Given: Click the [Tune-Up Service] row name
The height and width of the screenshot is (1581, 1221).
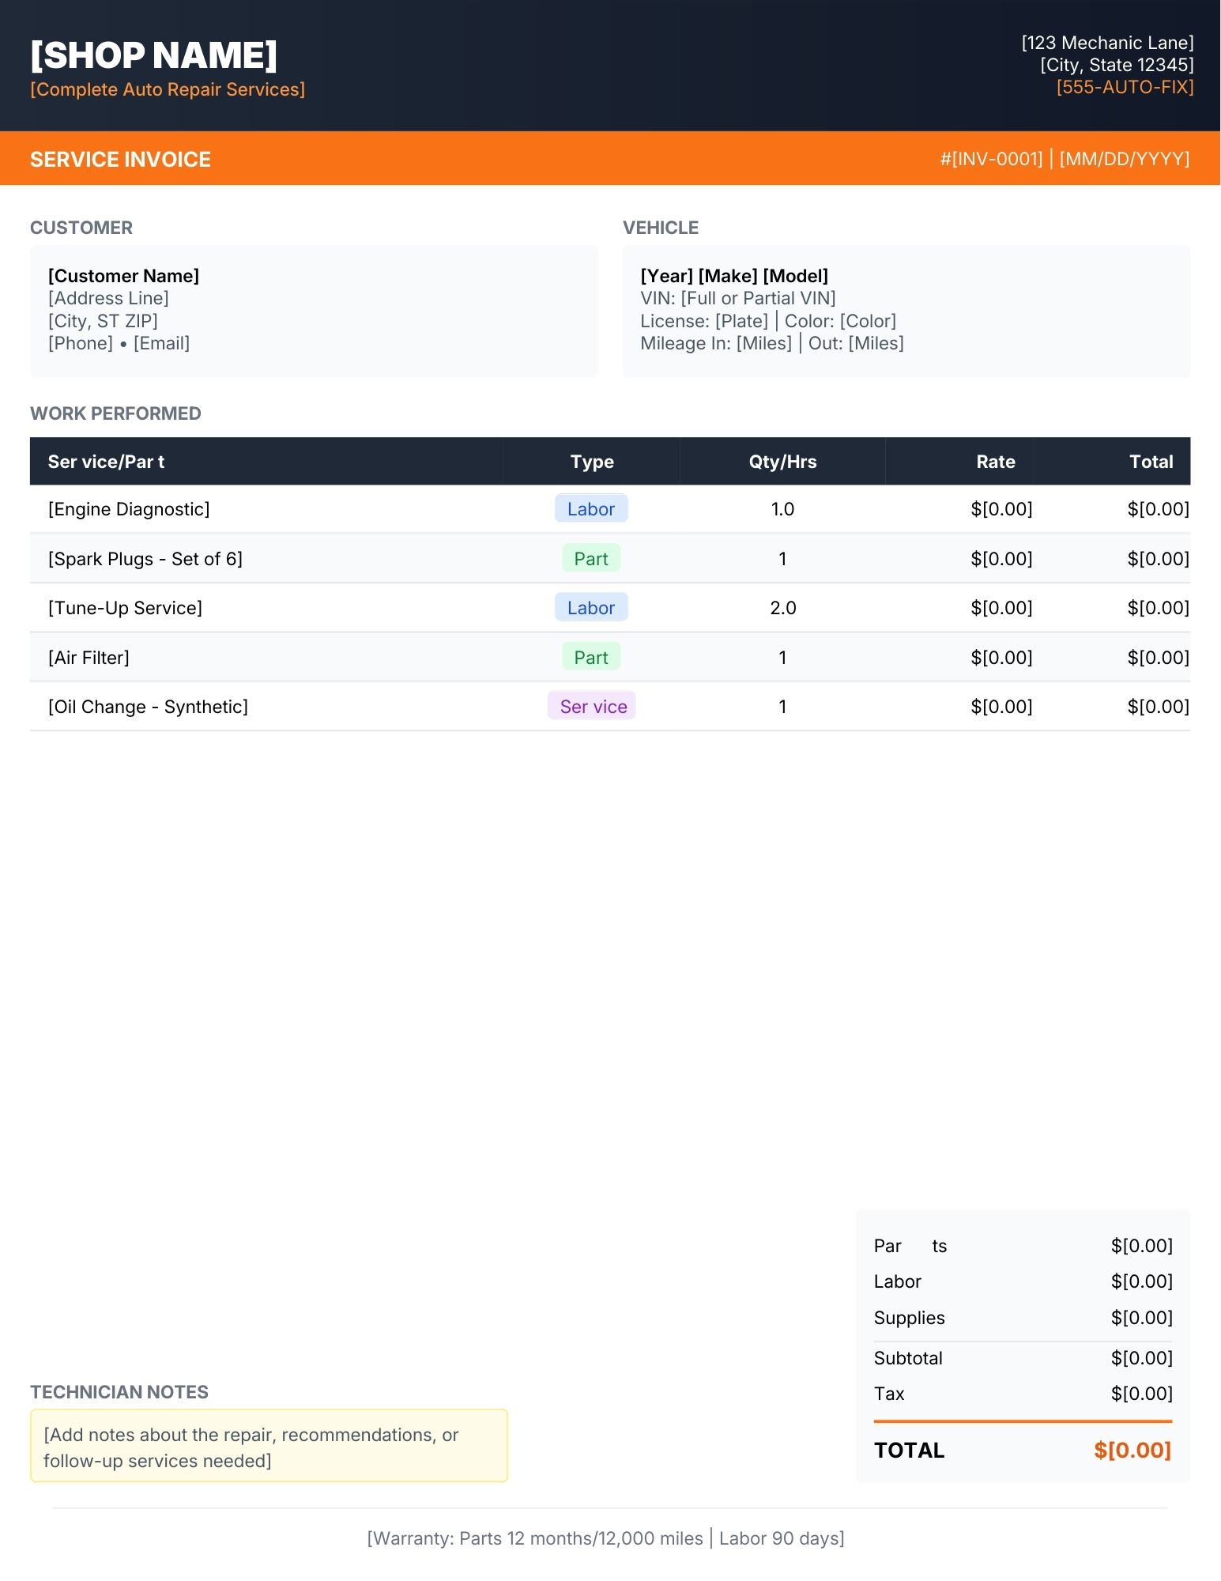Looking at the screenshot, I should (125, 608).
